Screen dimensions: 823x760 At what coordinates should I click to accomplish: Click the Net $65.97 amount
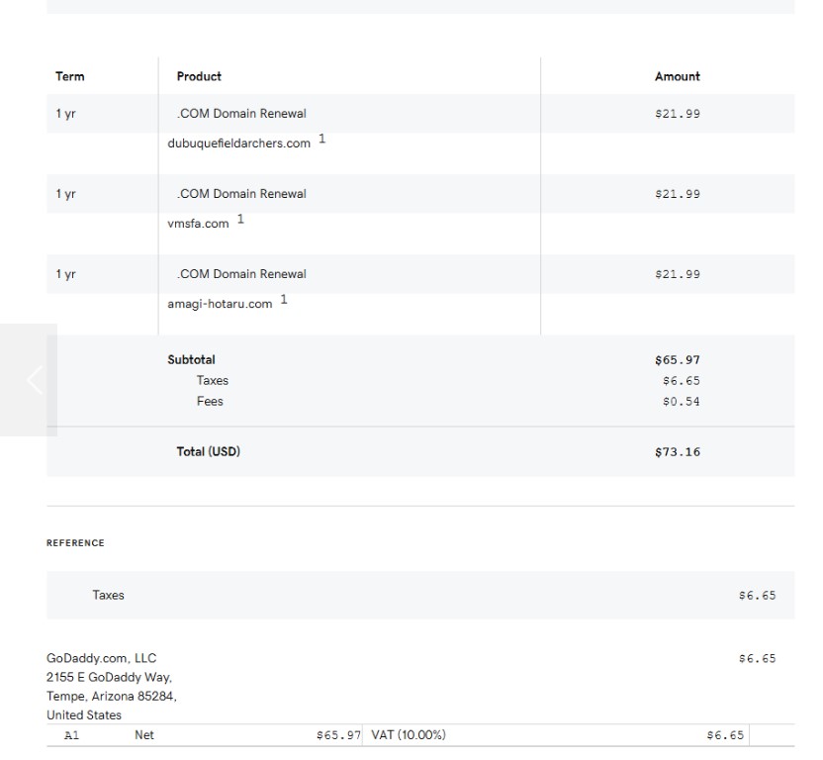click(x=338, y=735)
